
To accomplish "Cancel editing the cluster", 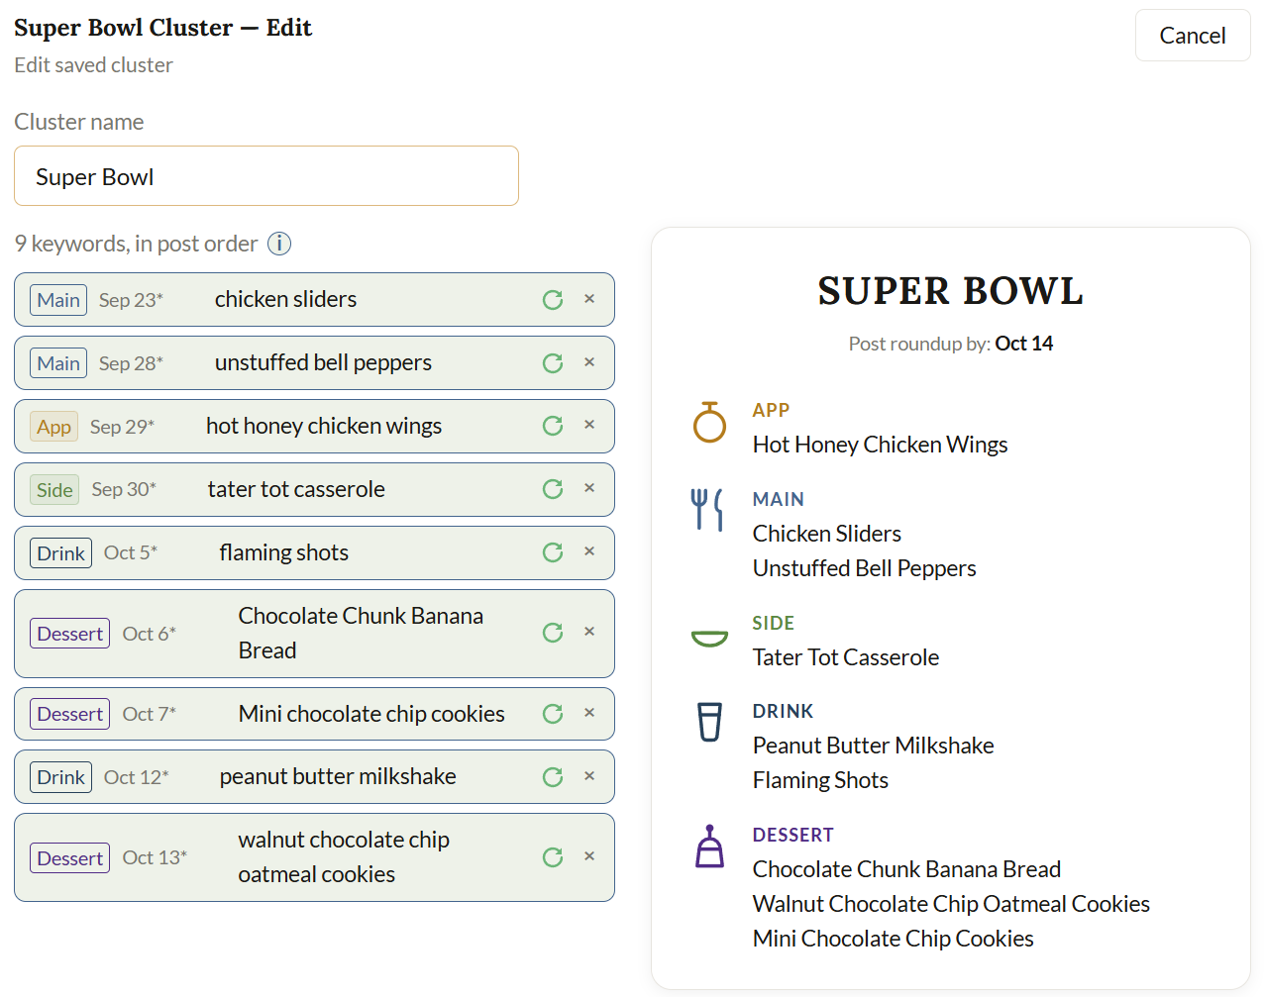I will pos(1193,36).
